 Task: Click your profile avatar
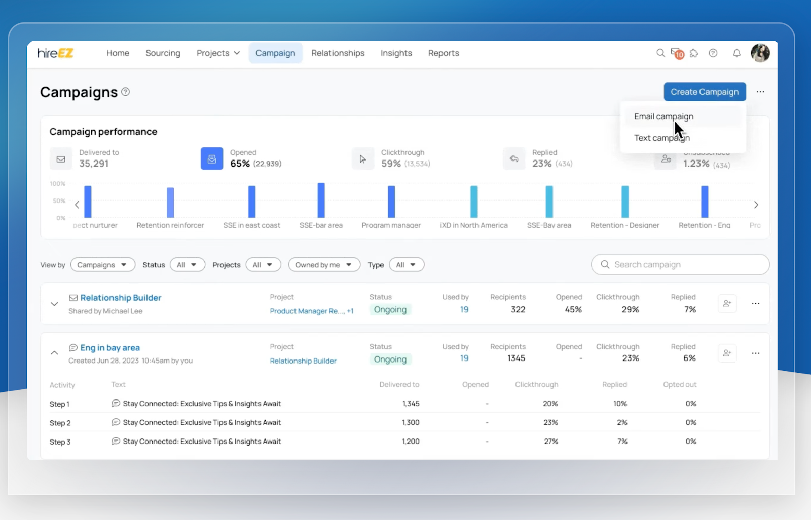pyautogui.click(x=759, y=53)
